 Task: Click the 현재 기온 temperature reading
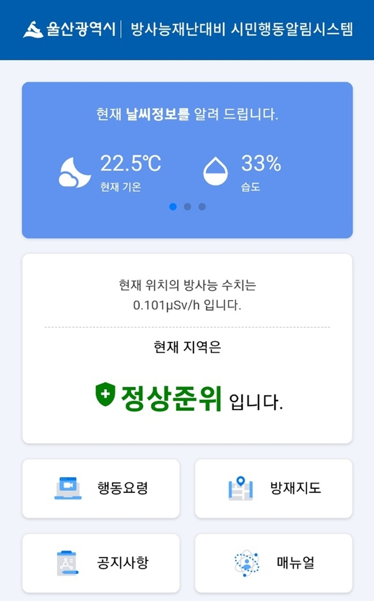pos(121,188)
